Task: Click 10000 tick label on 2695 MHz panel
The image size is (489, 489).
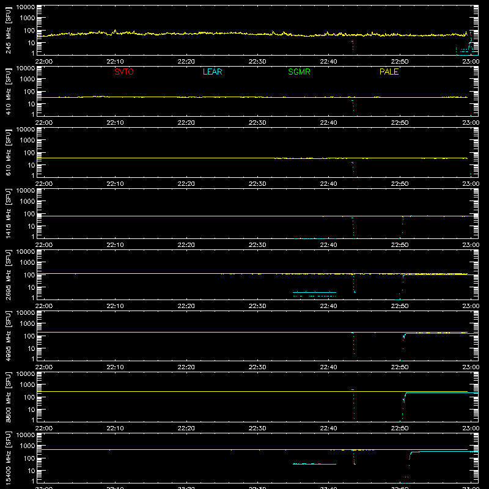Action: pos(26,252)
